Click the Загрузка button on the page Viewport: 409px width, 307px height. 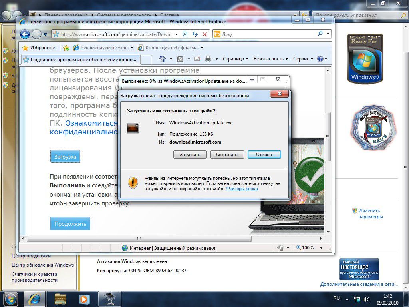[65, 157]
